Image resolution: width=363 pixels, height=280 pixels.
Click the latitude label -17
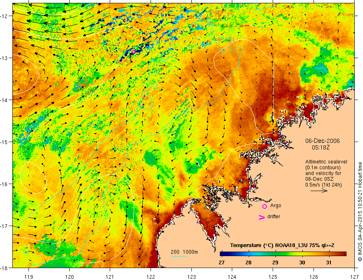(x=5, y=226)
